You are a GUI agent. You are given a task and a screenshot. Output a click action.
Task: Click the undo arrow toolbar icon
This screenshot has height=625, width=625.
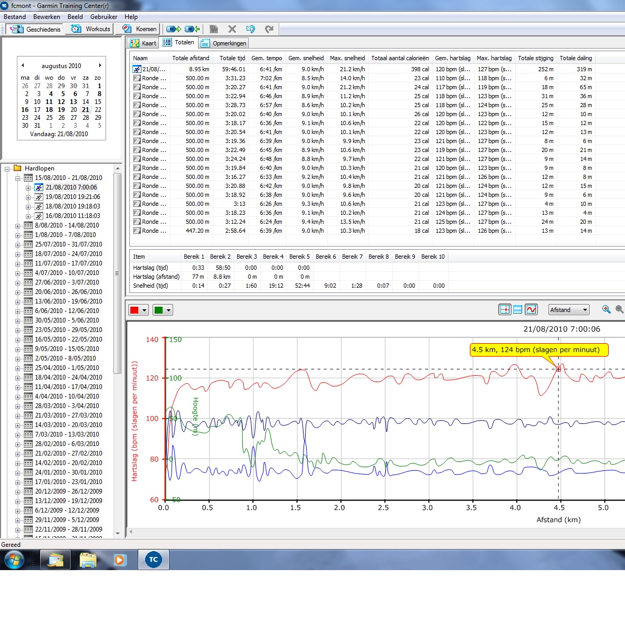(250, 29)
